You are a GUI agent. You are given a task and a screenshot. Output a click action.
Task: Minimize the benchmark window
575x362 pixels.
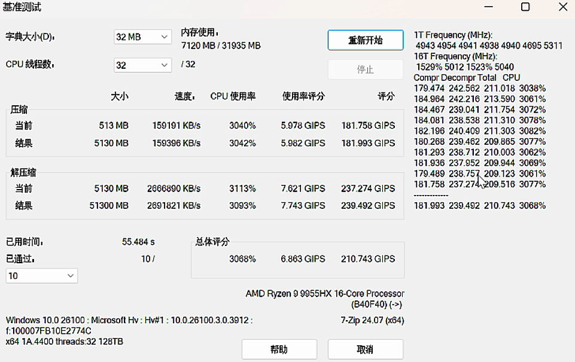pos(488,7)
